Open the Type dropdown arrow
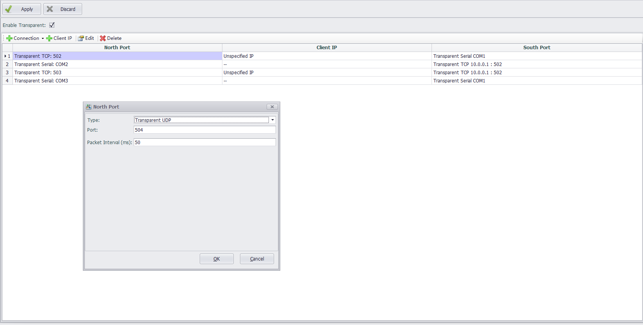This screenshot has width=643, height=325. [x=272, y=120]
